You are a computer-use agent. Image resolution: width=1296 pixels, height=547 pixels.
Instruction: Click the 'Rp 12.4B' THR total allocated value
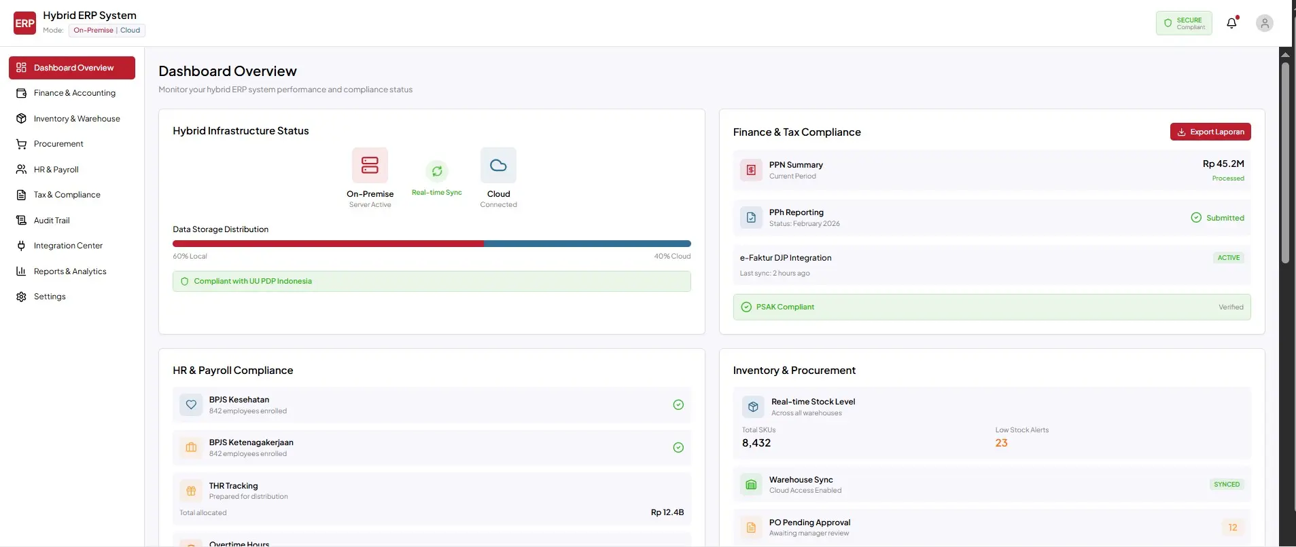tap(667, 512)
